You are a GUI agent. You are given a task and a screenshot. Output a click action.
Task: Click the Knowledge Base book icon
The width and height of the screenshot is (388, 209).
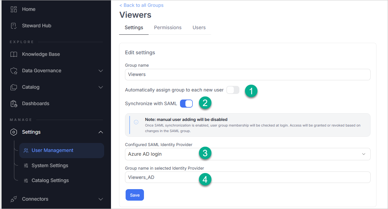pos(14,54)
